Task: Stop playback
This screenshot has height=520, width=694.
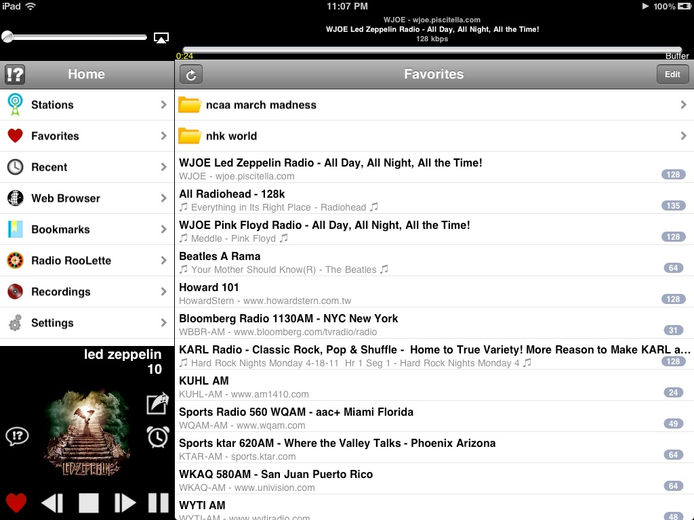Action: coord(89,503)
